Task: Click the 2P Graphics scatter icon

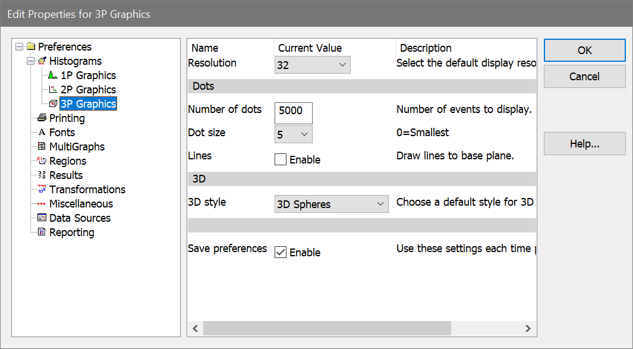Action: (53, 90)
